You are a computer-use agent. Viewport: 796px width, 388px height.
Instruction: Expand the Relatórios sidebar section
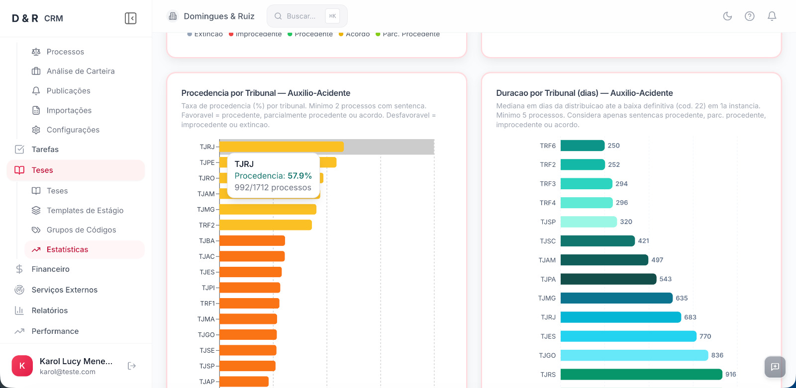[x=49, y=310]
